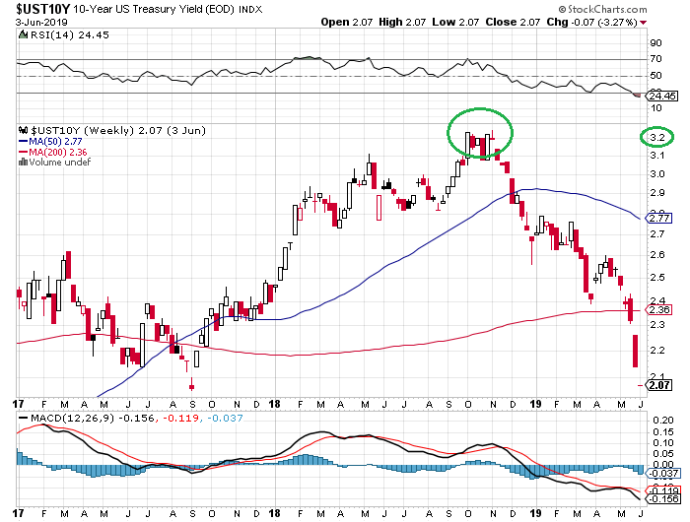Click the RSI current value tag 24.45

click(661, 96)
